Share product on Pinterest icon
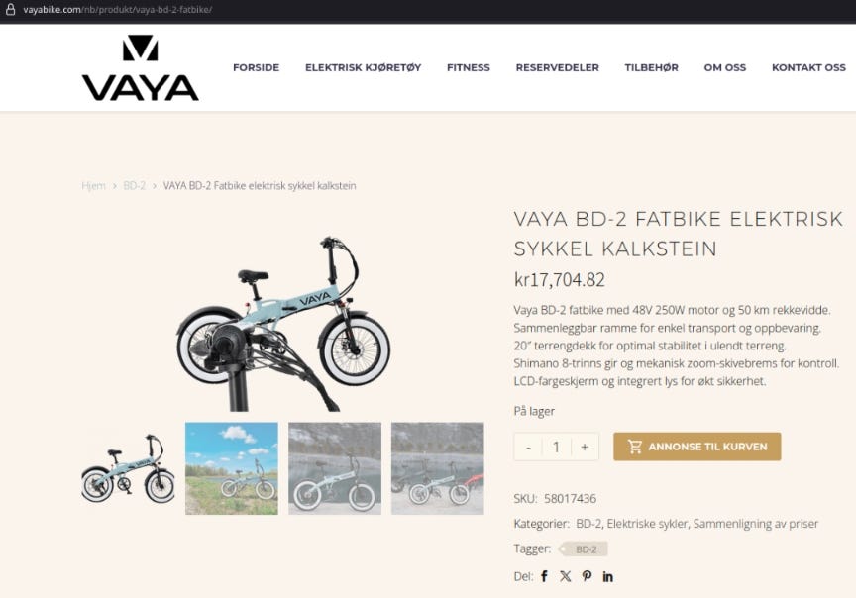 pos(587,576)
